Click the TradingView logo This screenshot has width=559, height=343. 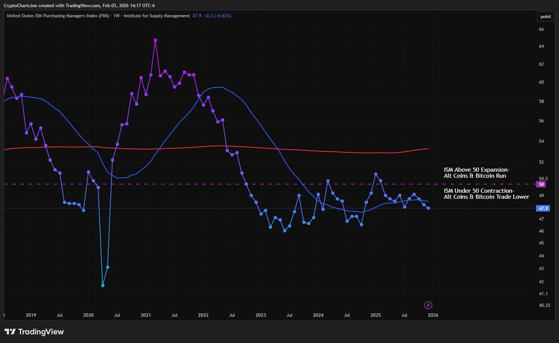click(34, 332)
